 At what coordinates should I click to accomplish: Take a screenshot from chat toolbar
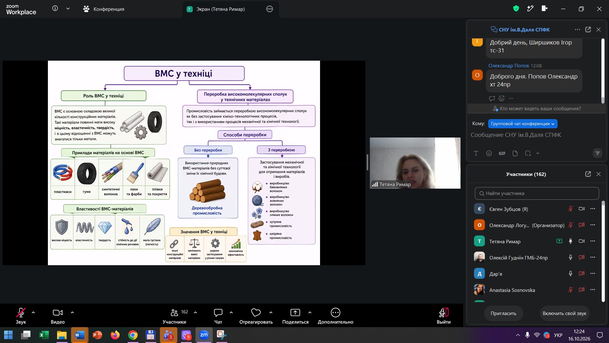[528, 153]
